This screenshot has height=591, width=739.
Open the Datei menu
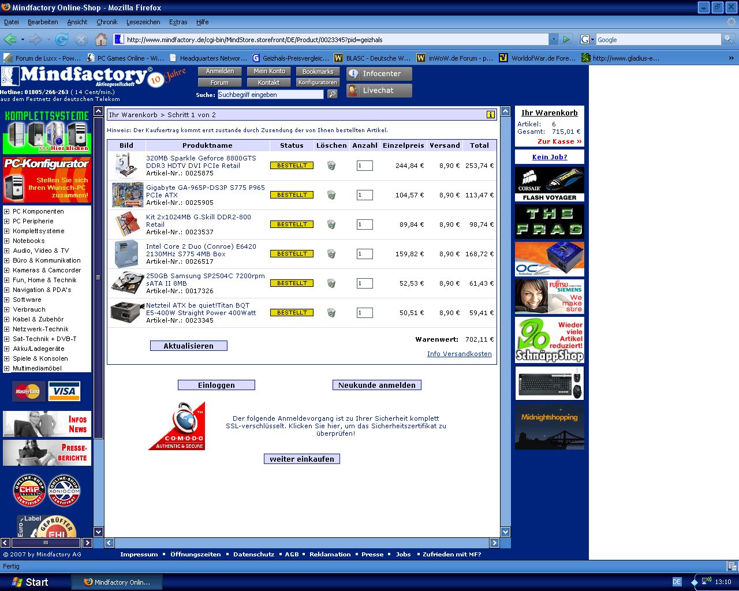point(12,22)
